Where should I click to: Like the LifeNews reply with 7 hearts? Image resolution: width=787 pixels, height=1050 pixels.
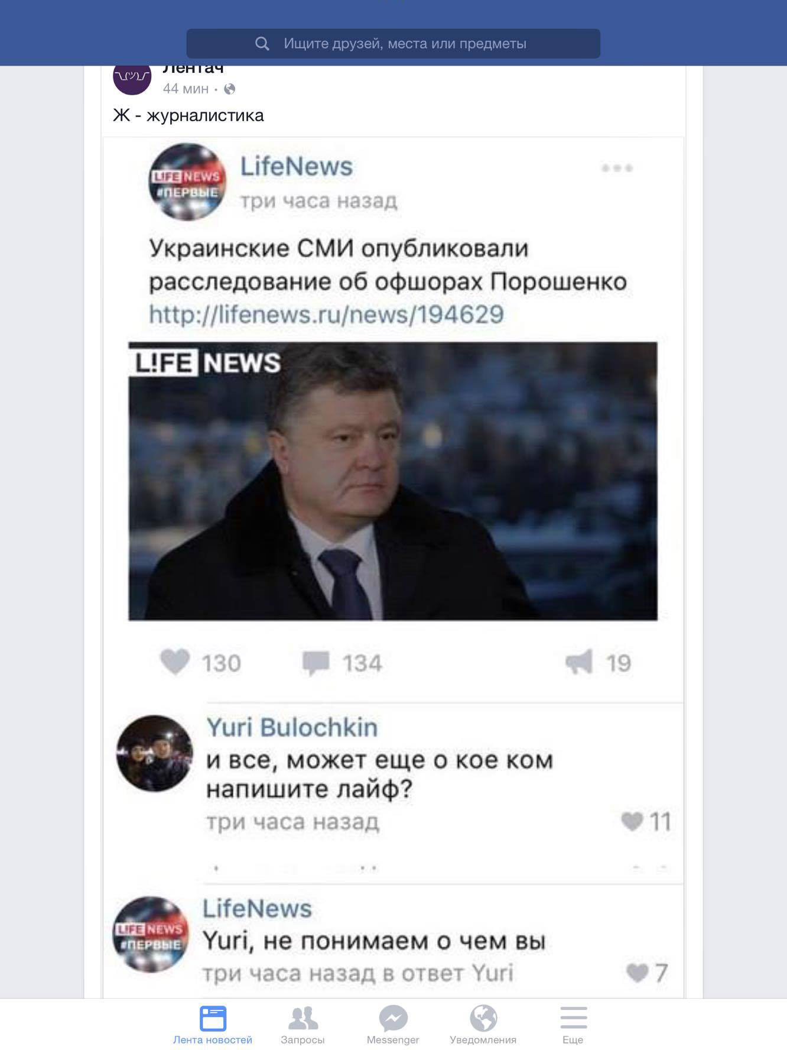tap(637, 973)
